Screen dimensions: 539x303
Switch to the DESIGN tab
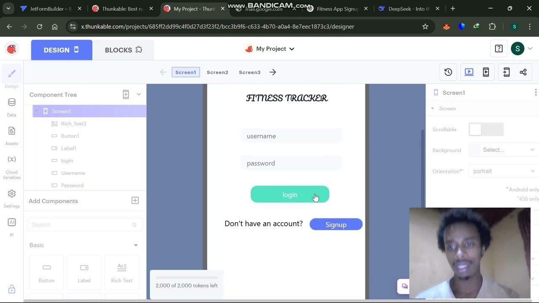coord(61,50)
